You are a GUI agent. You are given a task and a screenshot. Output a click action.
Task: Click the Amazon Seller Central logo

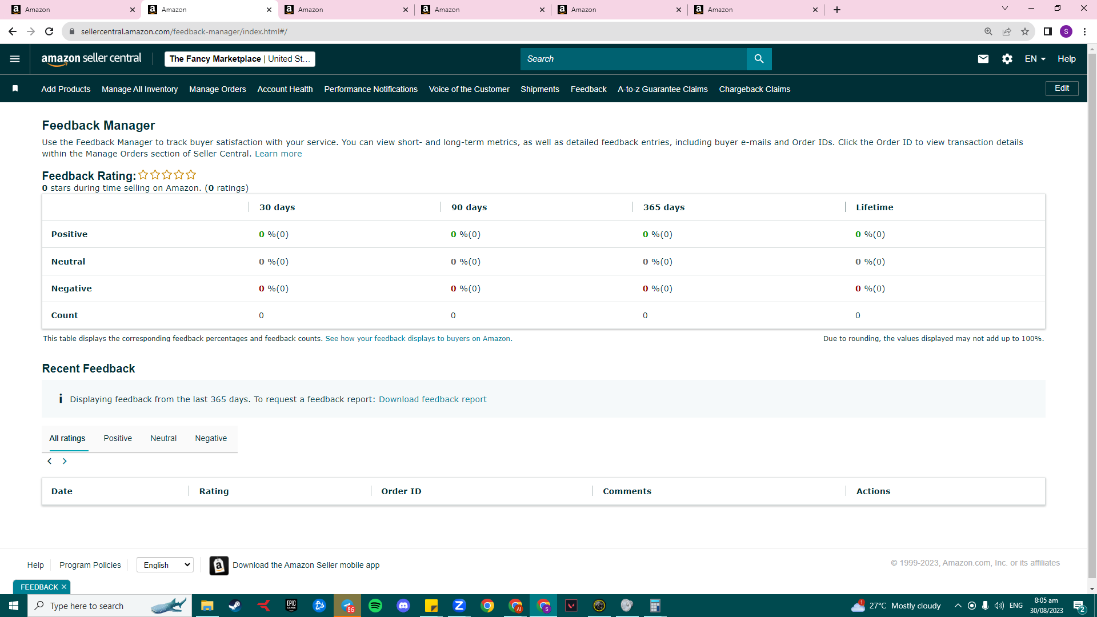pos(91,59)
